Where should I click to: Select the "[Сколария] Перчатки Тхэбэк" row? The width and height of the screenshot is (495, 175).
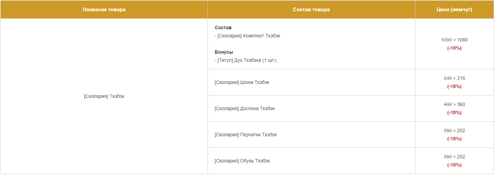[246, 135]
